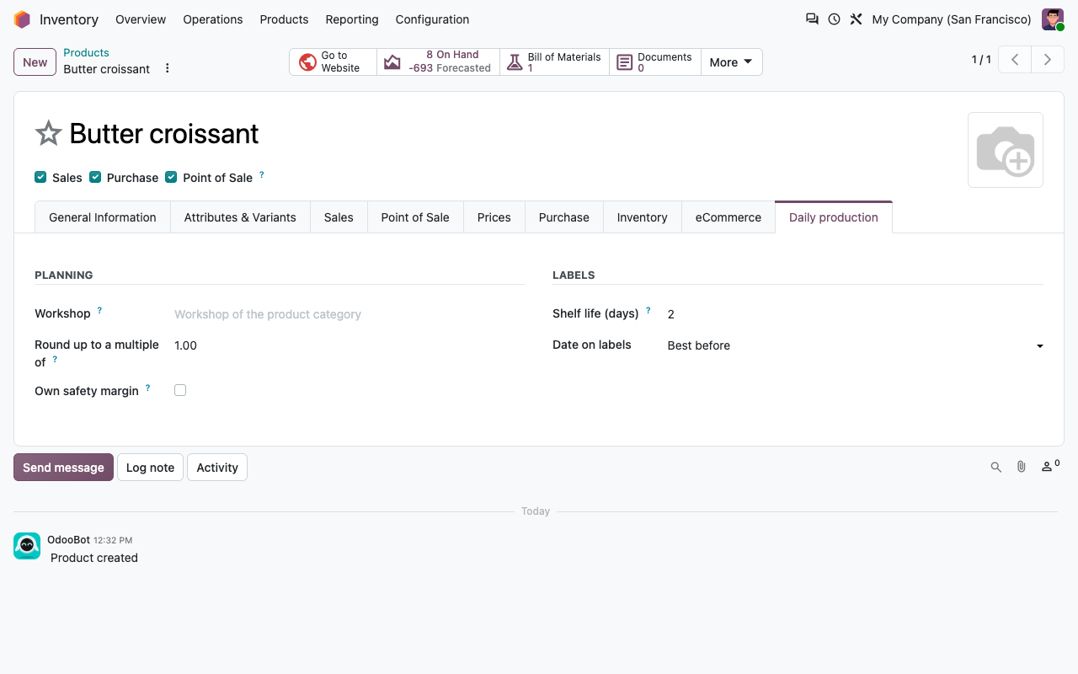Search messages with the magnifier icon

(x=996, y=467)
